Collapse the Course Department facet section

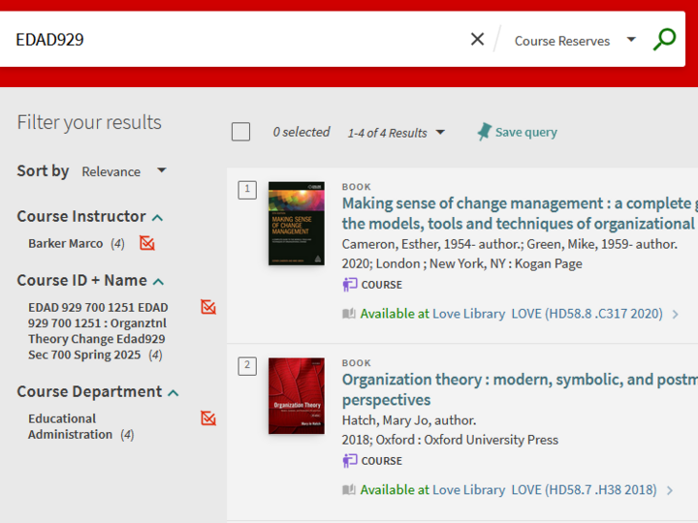pos(174,393)
